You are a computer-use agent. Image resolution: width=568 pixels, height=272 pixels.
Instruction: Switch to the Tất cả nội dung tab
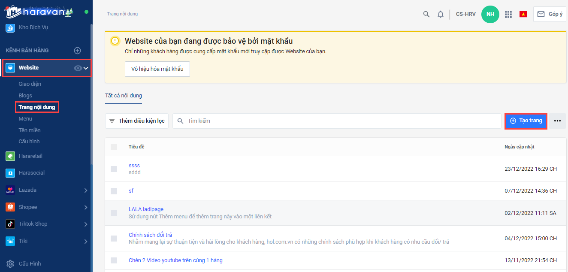tap(124, 96)
